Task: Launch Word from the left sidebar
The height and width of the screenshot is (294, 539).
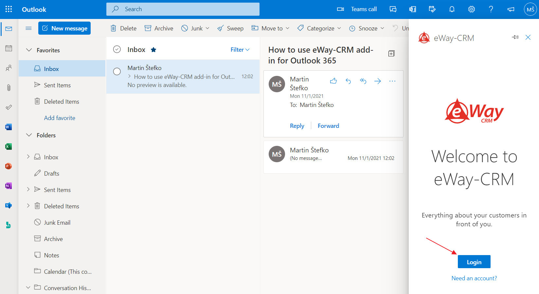Action: click(x=9, y=127)
